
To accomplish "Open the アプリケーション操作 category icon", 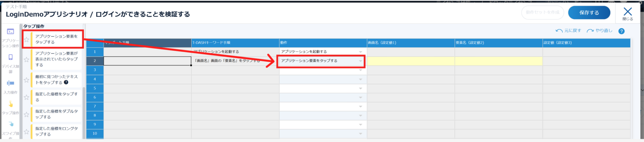I will 10,32.
